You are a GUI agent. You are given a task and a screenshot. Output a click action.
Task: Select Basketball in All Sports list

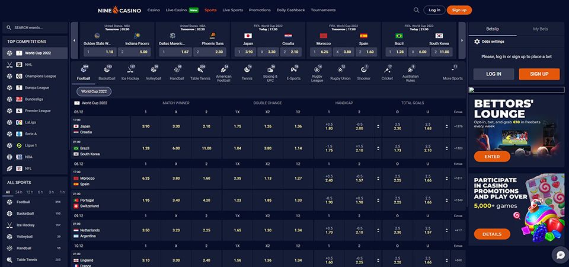(35, 214)
